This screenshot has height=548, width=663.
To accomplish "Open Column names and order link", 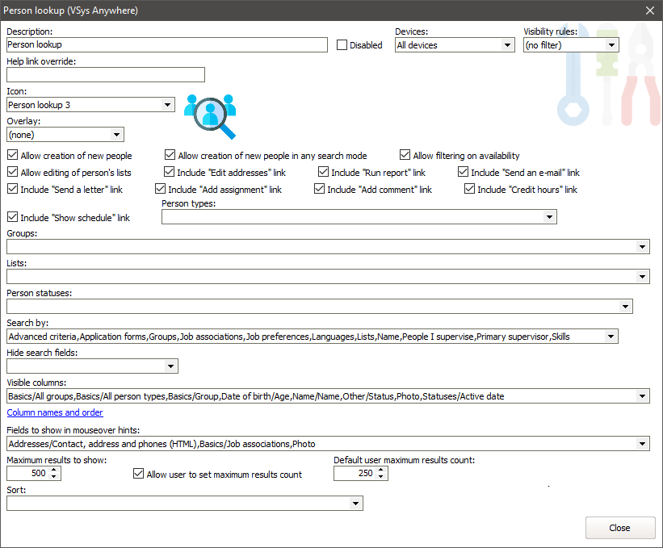I will coord(55,413).
